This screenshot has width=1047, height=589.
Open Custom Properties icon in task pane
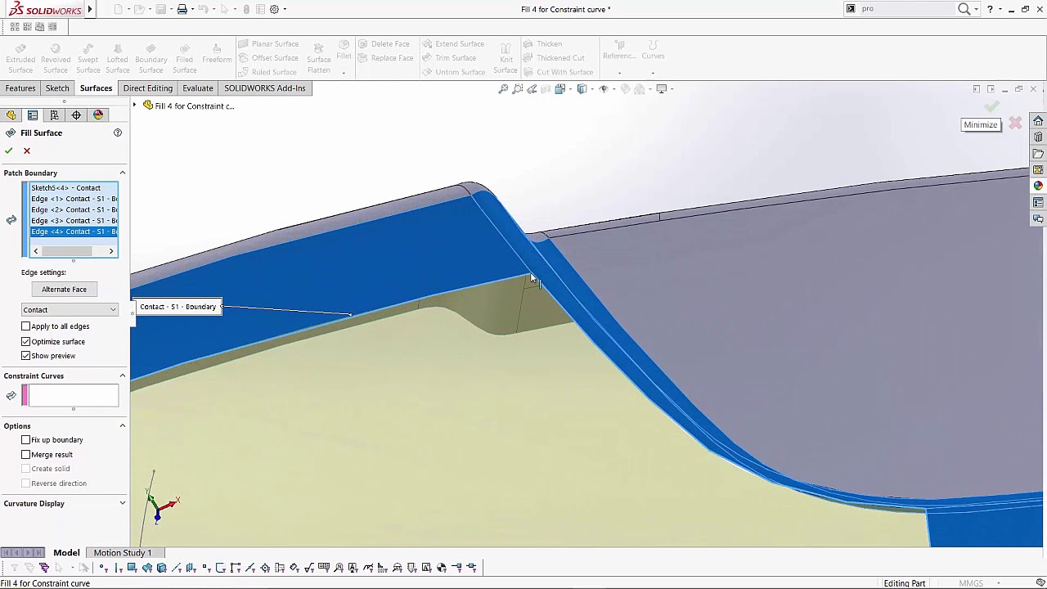click(x=1038, y=203)
